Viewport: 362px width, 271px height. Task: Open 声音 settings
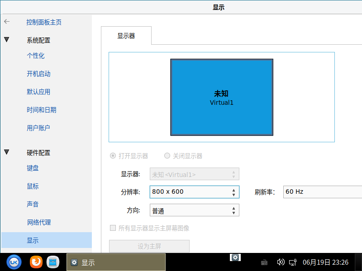pos(33,204)
